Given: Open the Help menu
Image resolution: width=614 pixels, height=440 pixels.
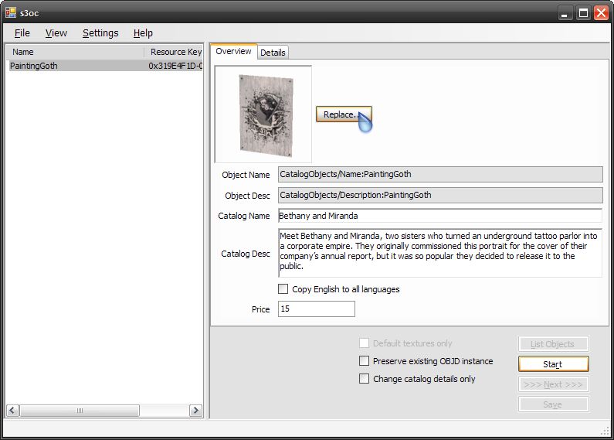Looking at the screenshot, I should [x=143, y=33].
